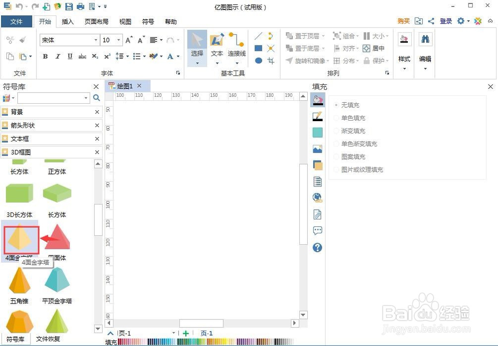Image resolution: width=498 pixels, height=346 pixels.
Task: Click the Login link
Action: tap(446, 21)
